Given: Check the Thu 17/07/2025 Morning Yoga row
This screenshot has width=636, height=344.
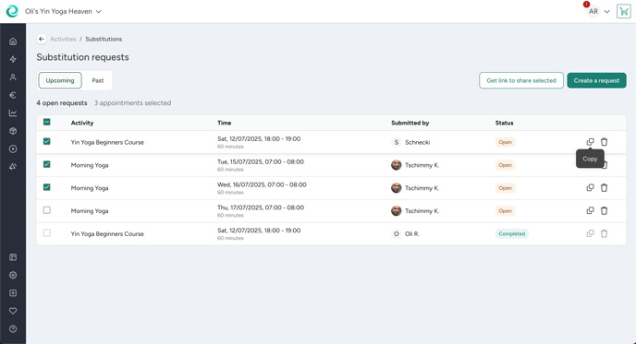Looking at the screenshot, I should click(x=47, y=210).
